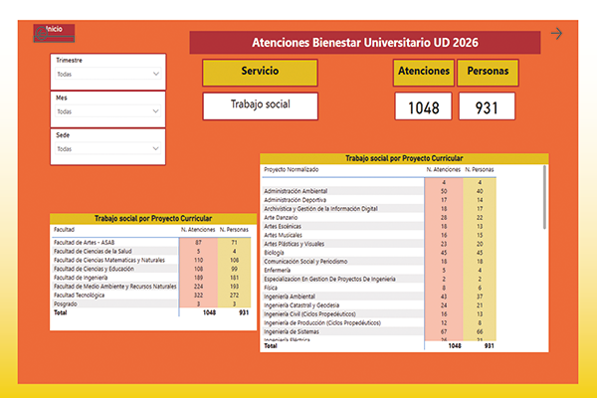Select Archivística y Gestión de la Información Digital

click(x=380, y=208)
